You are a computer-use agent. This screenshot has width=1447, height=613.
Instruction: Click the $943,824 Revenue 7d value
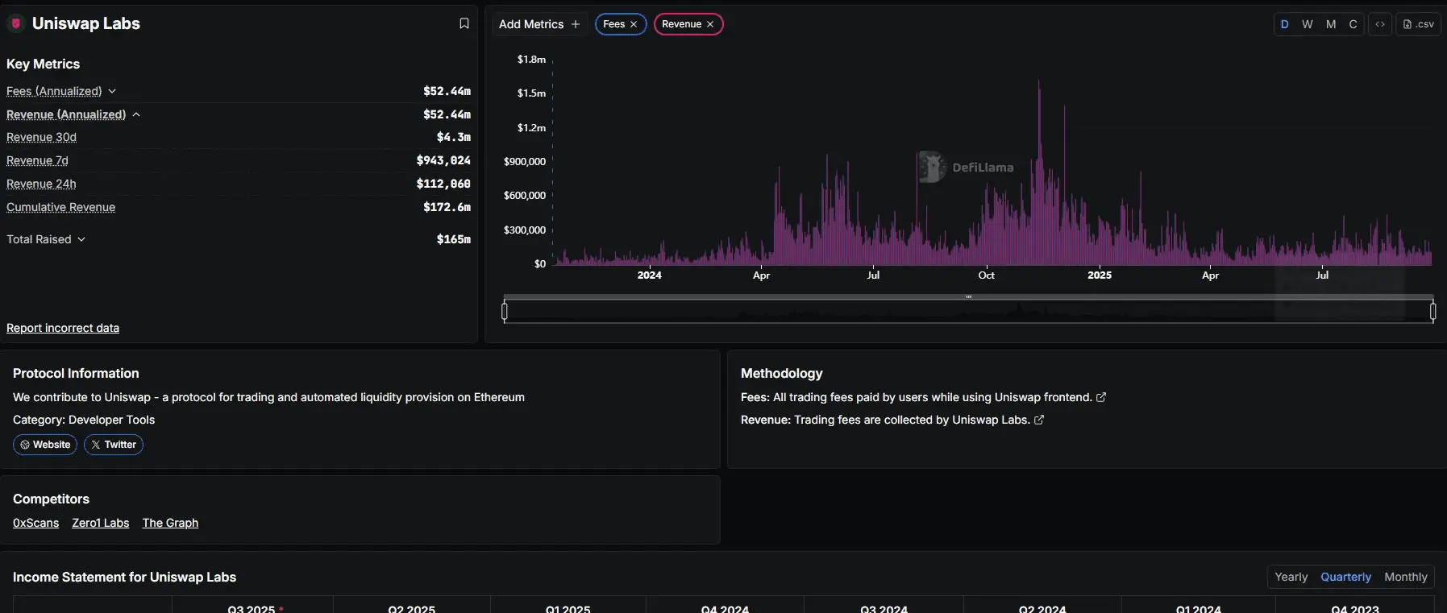(x=443, y=160)
